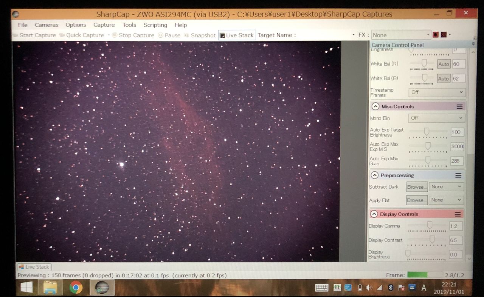Click the volume icon in system tray
The image size is (484, 297).
coord(369,288)
